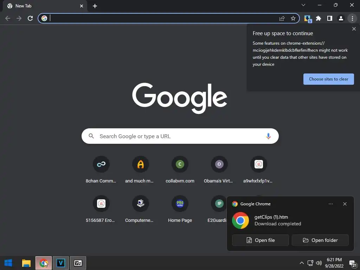Start voice search with microphone icon
Viewport: 360px width, 270px height.
click(268, 136)
